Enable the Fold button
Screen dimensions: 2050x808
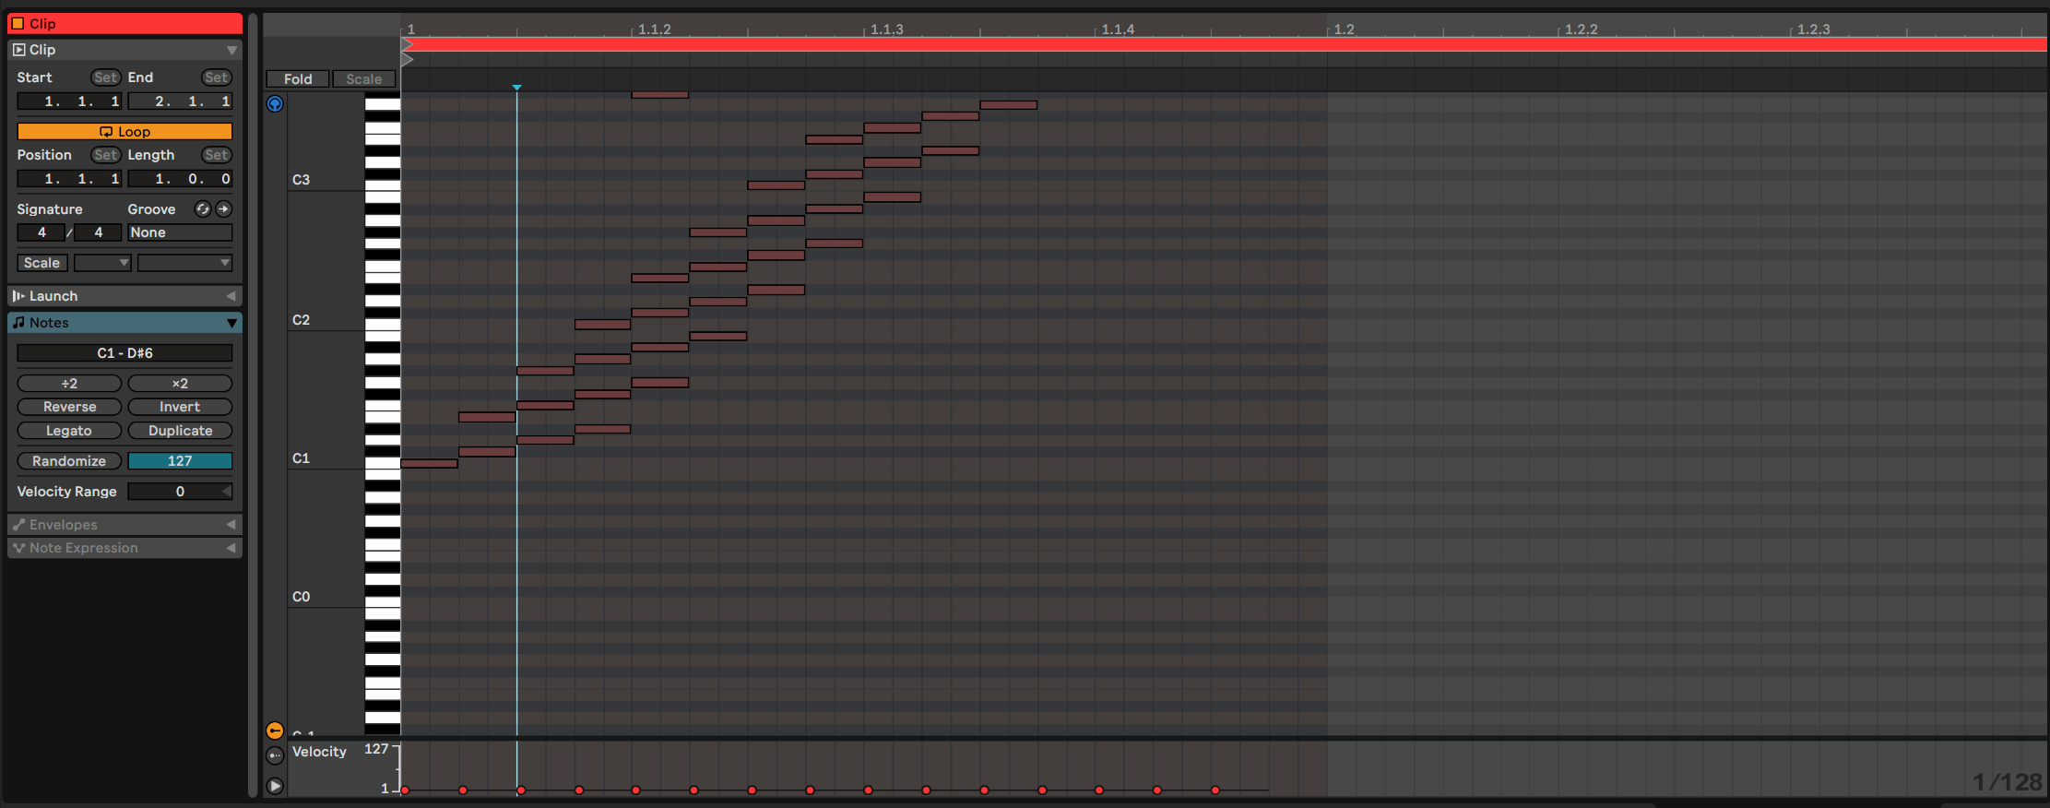[298, 79]
